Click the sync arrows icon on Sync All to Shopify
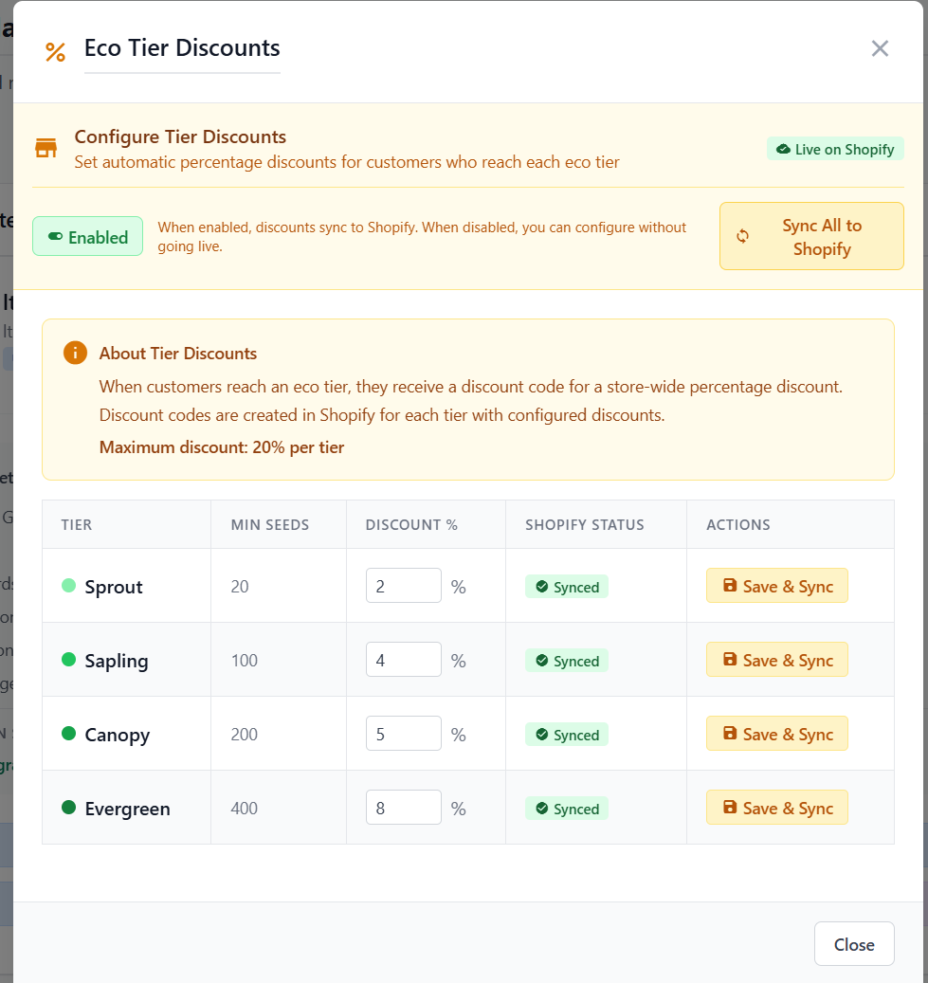 (x=743, y=236)
